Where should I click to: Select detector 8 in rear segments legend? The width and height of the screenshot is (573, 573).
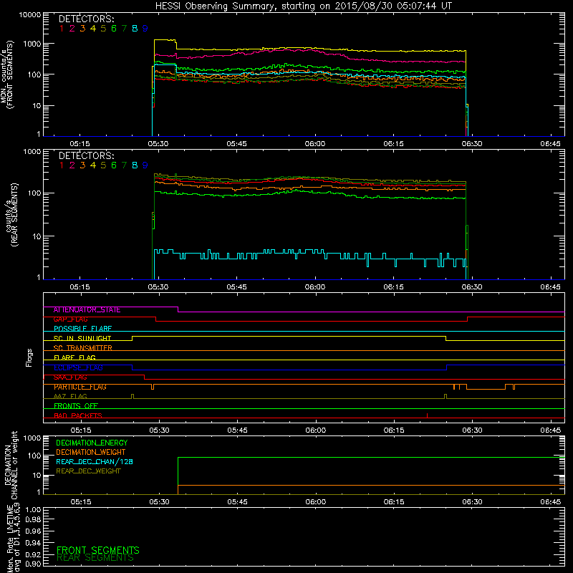click(135, 165)
